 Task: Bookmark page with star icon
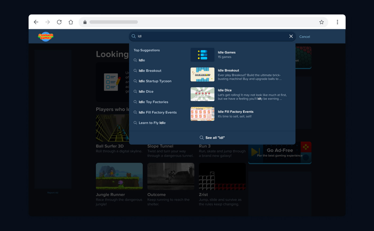tap(322, 22)
